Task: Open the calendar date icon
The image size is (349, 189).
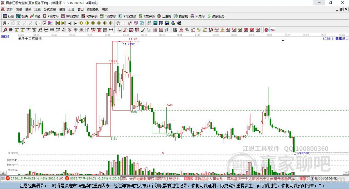Action: [x=149, y=23]
